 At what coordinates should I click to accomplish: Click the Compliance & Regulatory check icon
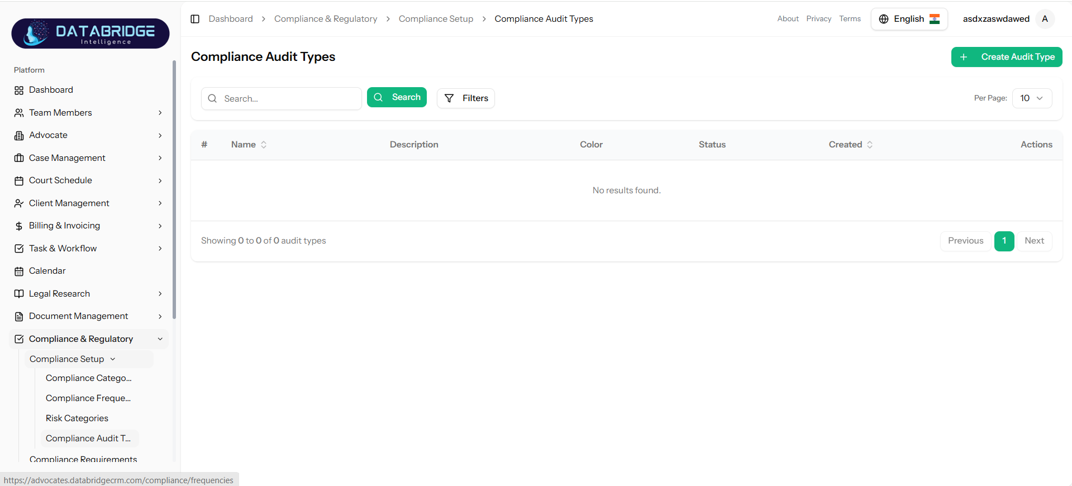click(19, 339)
